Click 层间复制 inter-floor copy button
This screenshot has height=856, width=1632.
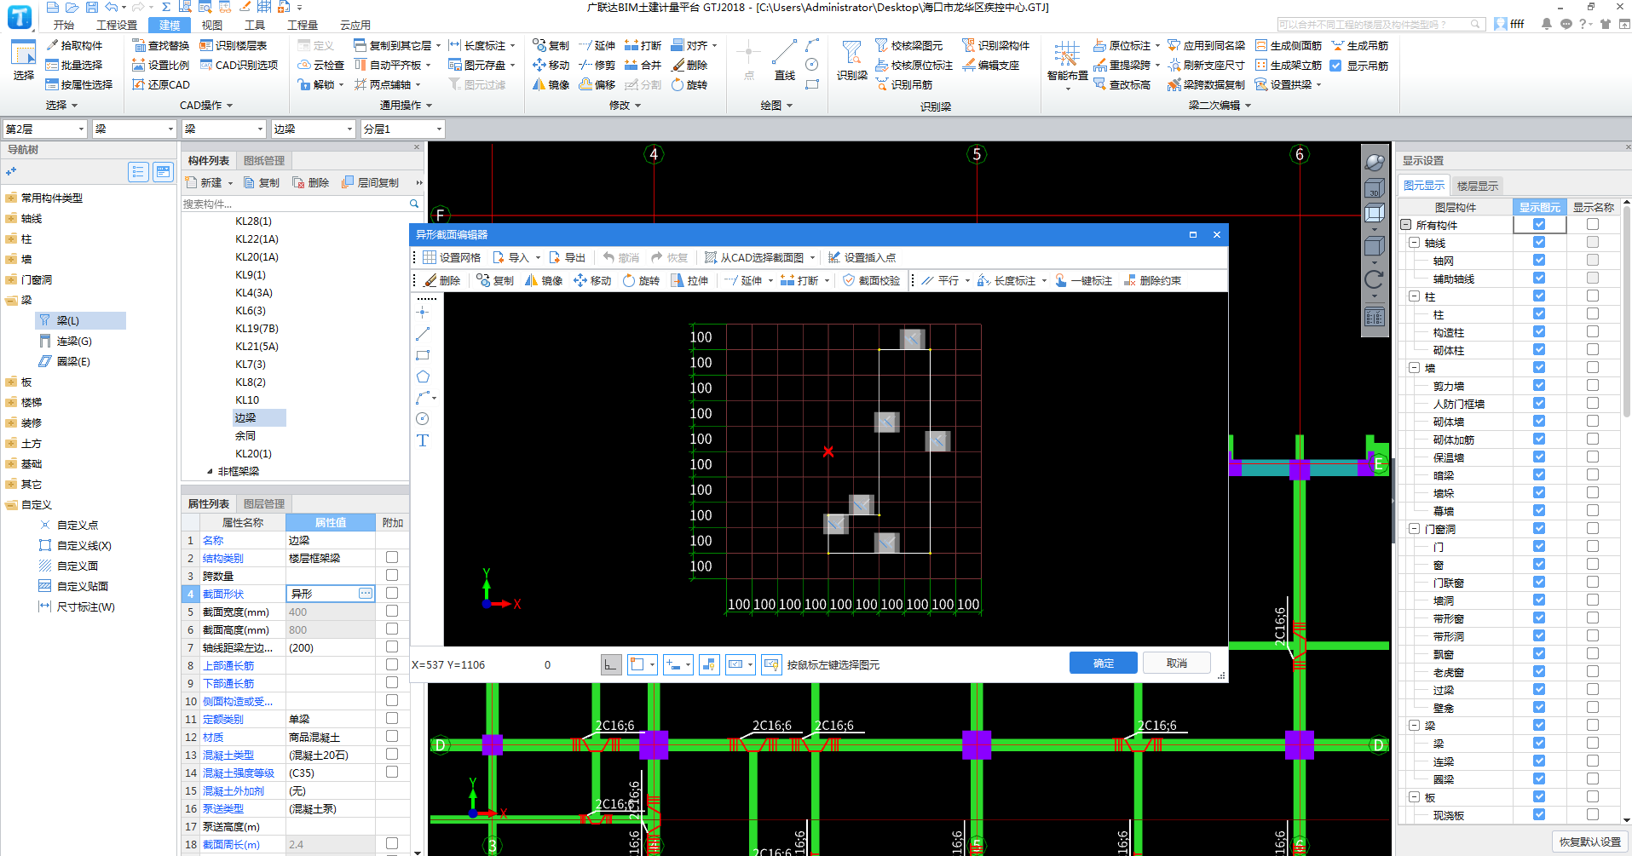click(370, 182)
